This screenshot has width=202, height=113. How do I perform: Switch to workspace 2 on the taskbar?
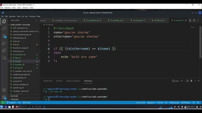point(29,107)
